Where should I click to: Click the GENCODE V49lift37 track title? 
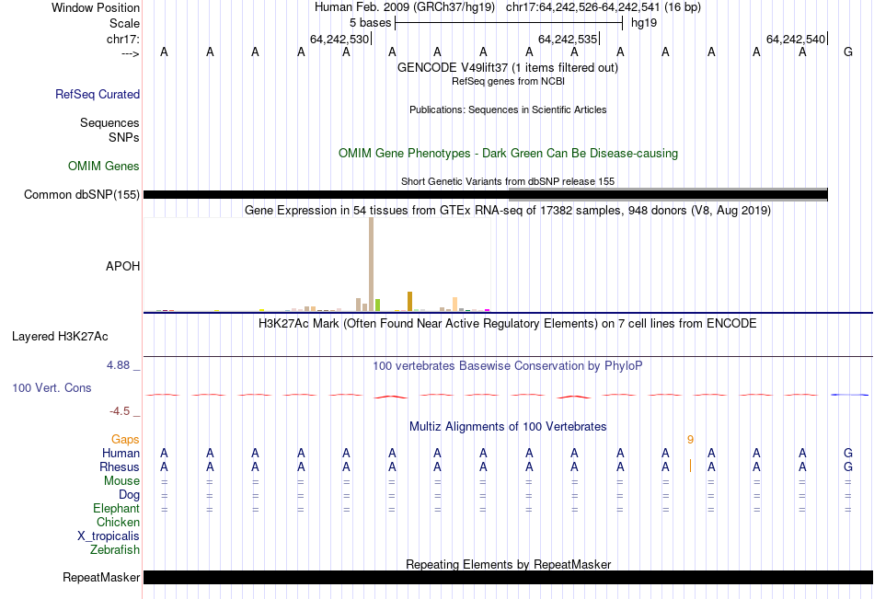pos(507,67)
